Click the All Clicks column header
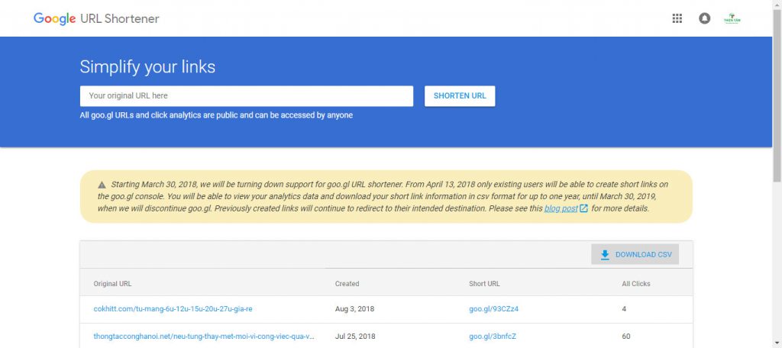This screenshot has height=348, width=782. click(636, 284)
